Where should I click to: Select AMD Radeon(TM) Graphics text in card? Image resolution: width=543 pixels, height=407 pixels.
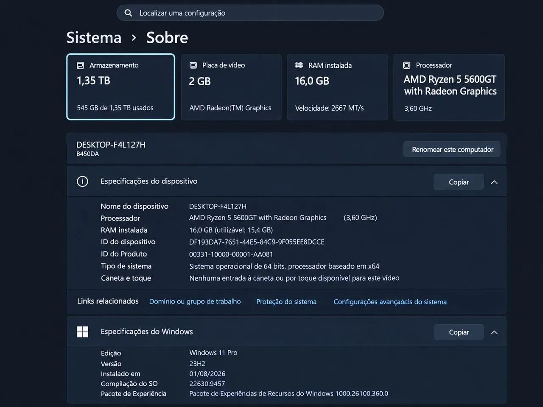coord(230,108)
